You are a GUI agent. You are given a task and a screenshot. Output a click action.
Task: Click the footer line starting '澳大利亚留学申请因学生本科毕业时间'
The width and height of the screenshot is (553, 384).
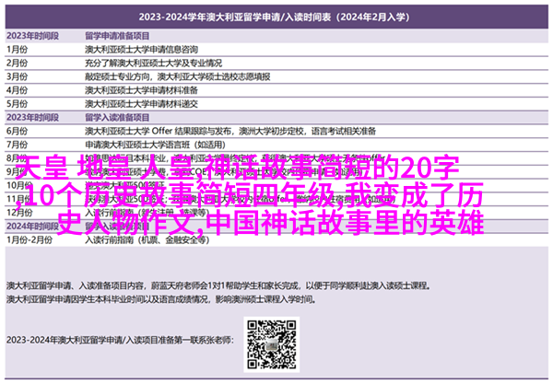click(161, 299)
